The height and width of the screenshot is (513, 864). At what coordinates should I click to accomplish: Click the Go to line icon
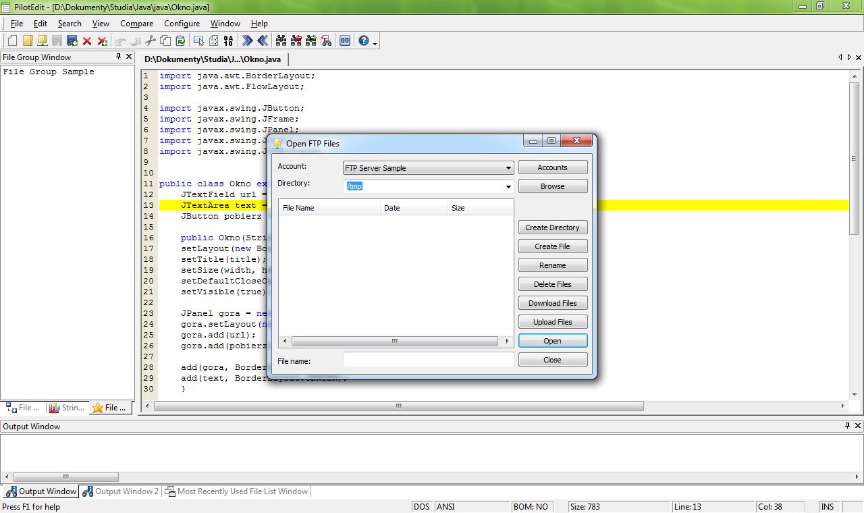(345, 41)
